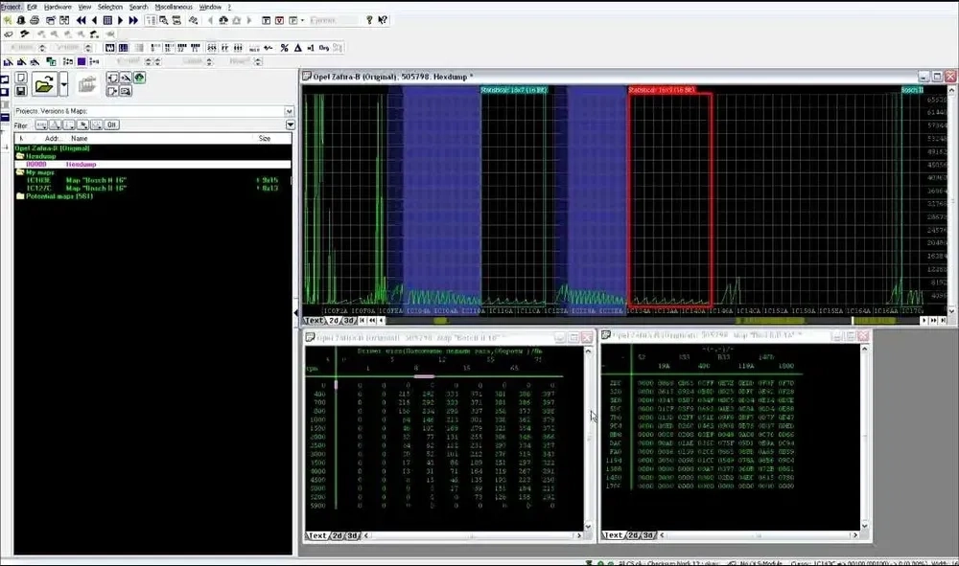Click the delta comparison toolbar icon

tap(296, 46)
